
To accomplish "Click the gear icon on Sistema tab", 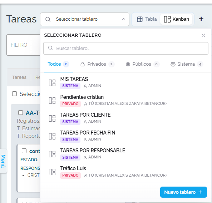I will tap(173, 64).
